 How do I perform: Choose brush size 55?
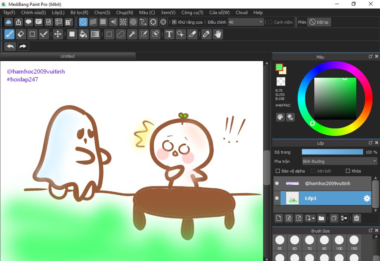click(280, 242)
